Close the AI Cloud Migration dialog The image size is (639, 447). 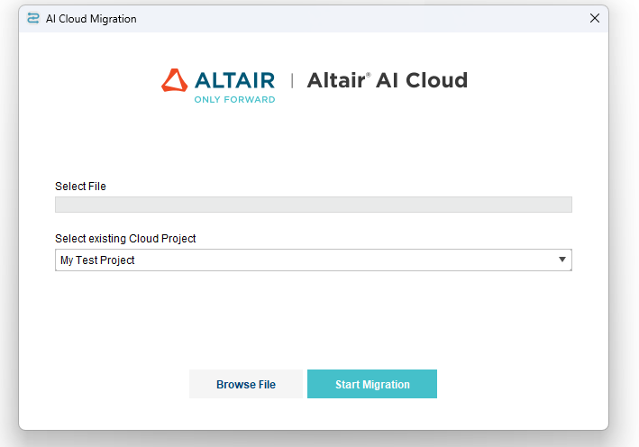point(595,18)
